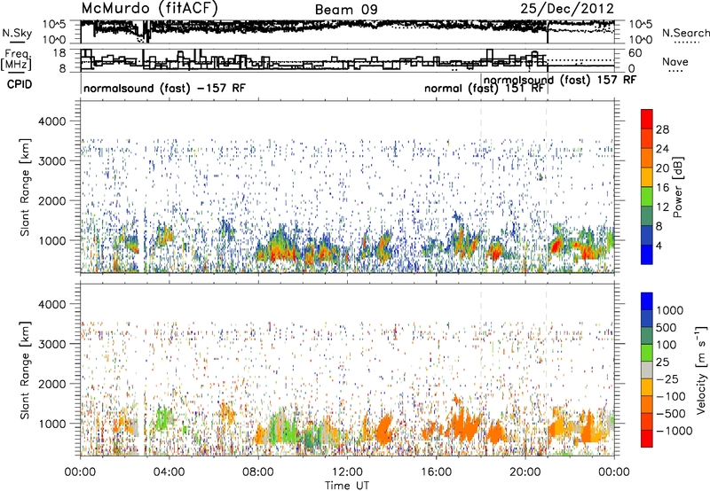710x491 pixels.
Task: Select the Freq. [MHz] axis label
Action: tap(17, 60)
